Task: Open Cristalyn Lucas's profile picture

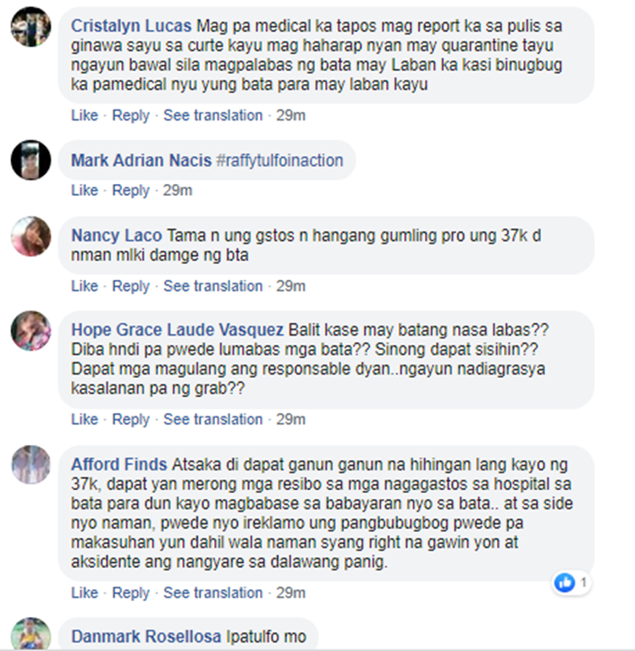Action: coord(30,26)
